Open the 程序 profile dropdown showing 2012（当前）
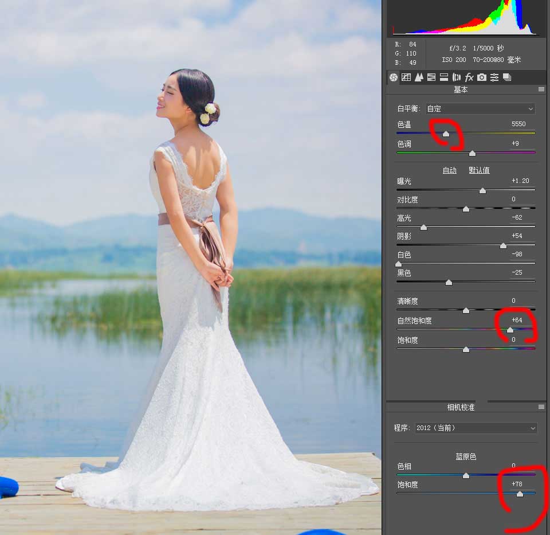Screen dimensions: 550x535 476,428
